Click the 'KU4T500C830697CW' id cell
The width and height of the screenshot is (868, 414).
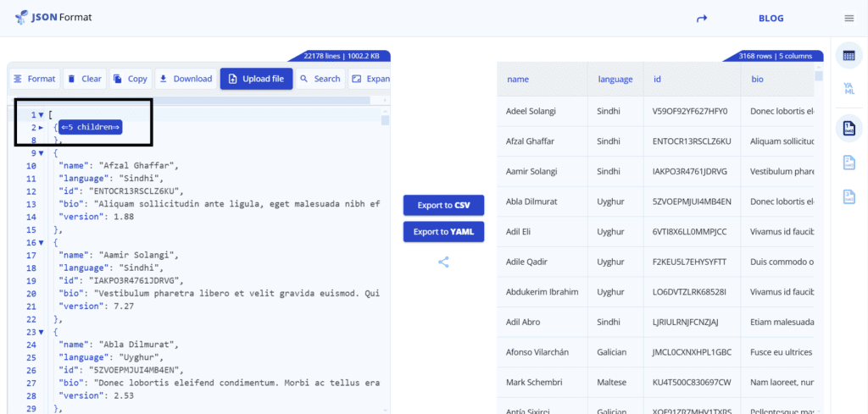click(x=692, y=383)
